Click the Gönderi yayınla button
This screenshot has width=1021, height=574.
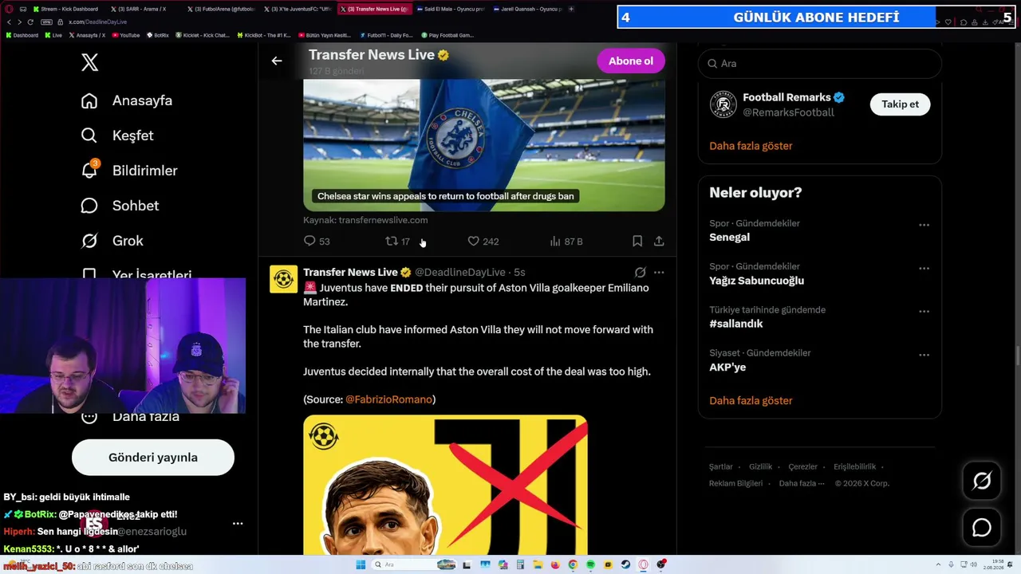click(153, 458)
